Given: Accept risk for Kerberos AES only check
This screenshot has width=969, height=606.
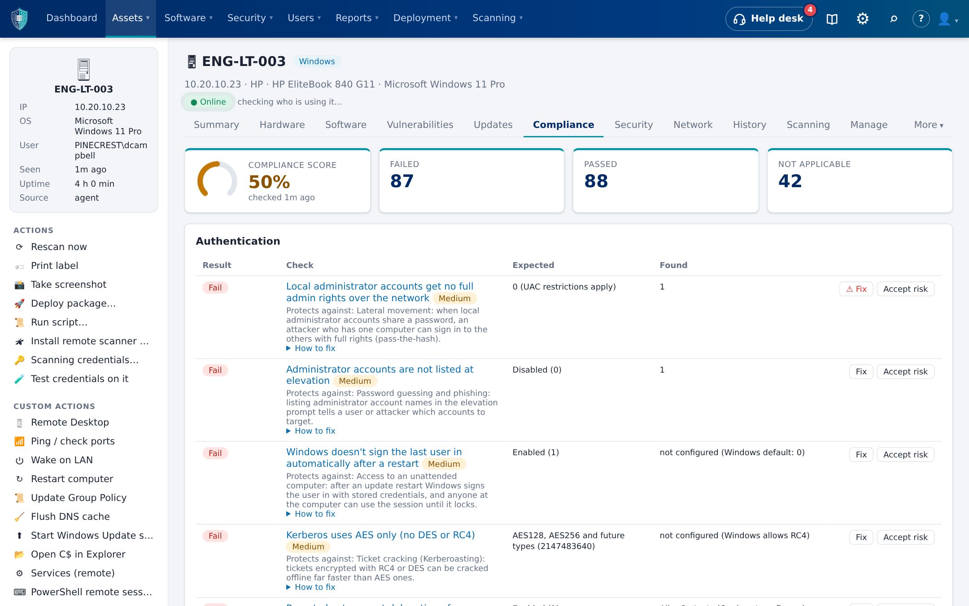Looking at the screenshot, I should [905, 537].
